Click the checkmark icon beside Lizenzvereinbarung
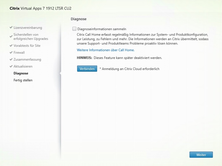The image size is (222, 166). point(11,27)
